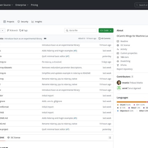This screenshot has height=148, width=148.
Task: Open 'Adds .env to .gitignore' commit
Action: pos(52,101)
